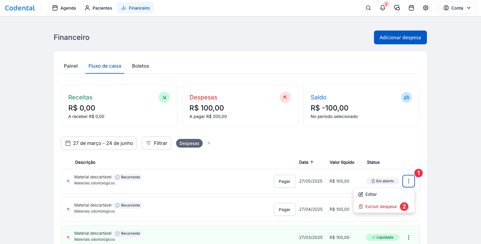This screenshot has height=244, width=481.
Task: Open the chat messages icon
Action: (x=397, y=8)
